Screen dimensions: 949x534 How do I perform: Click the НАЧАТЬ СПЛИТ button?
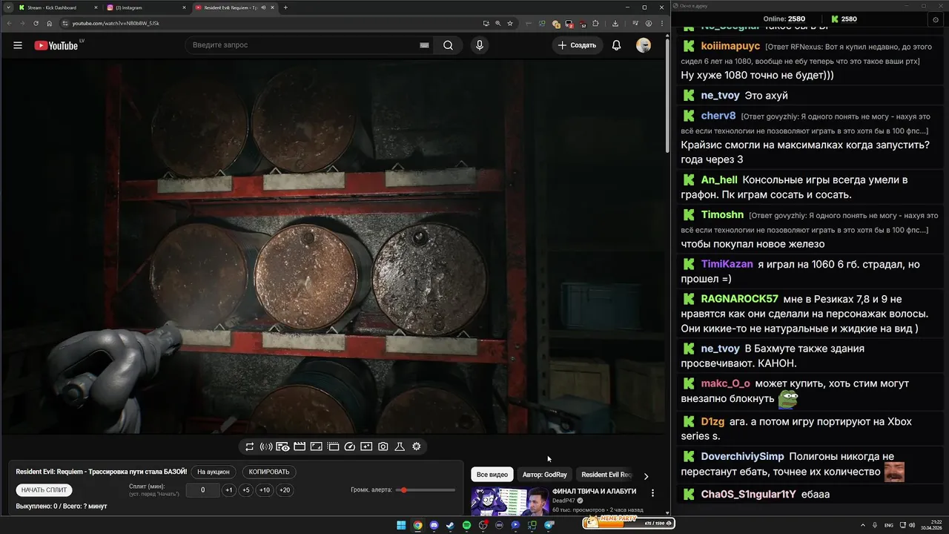click(x=44, y=490)
